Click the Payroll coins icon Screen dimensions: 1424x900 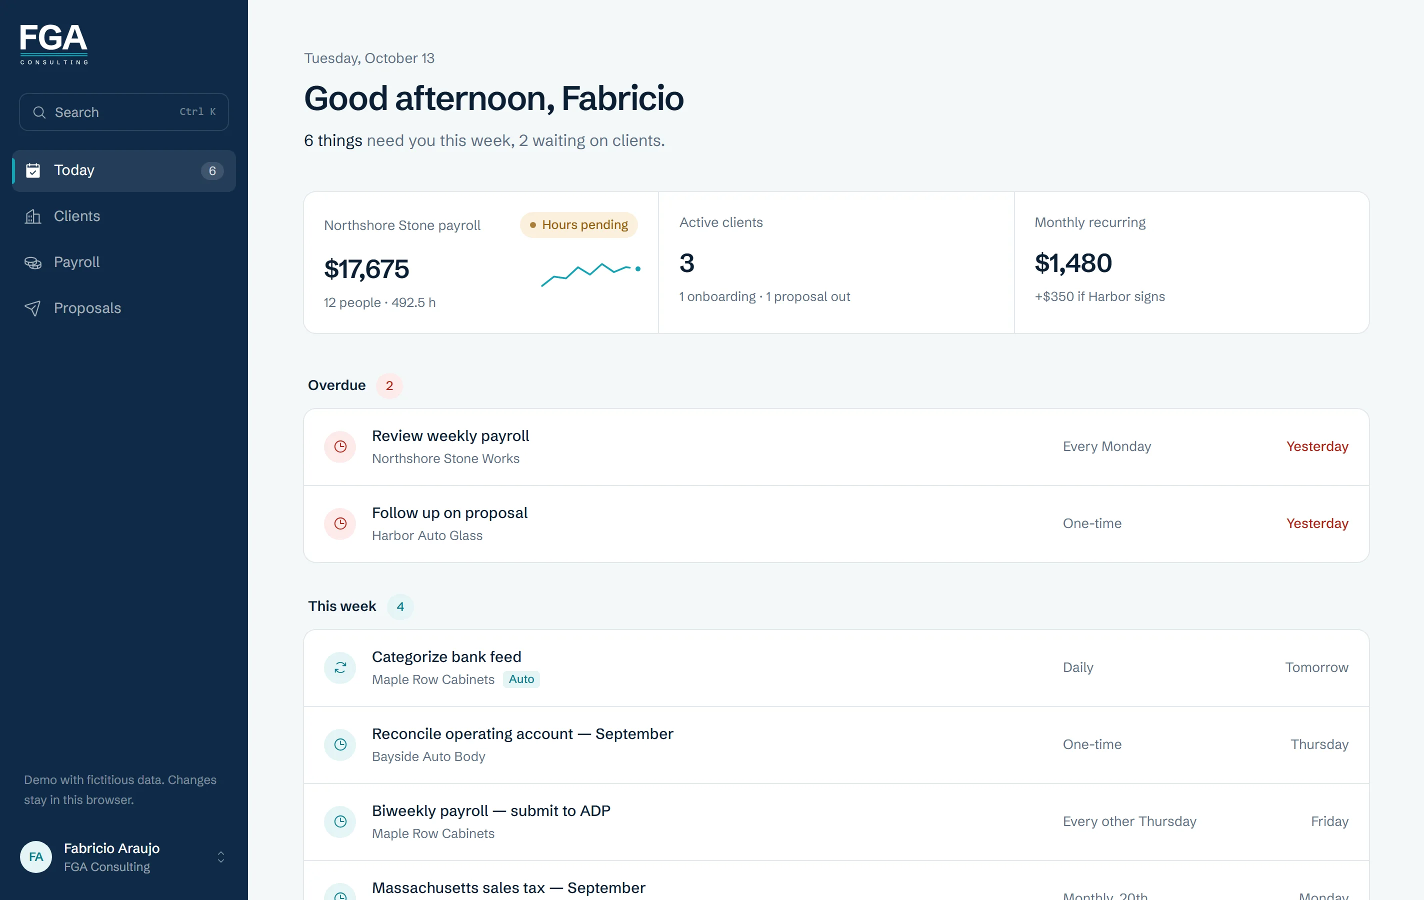(x=33, y=262)
